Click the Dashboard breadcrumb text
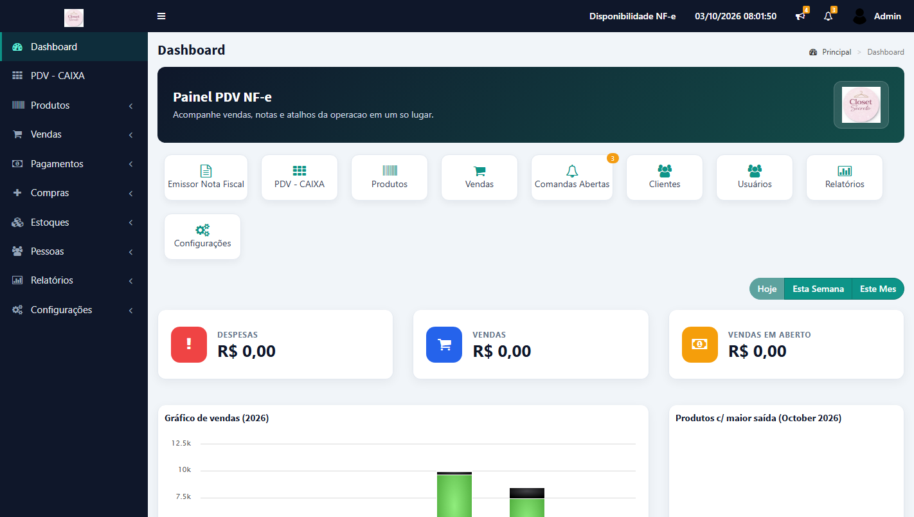The width and height of the screenshot is (914, 517). coord(886,52)
